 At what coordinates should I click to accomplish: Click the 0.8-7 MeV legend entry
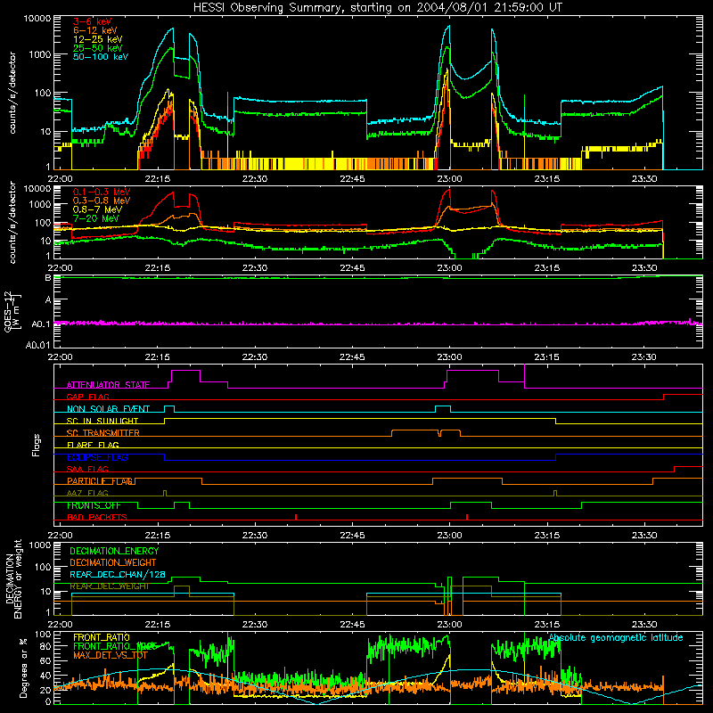[x=97, y=209]
